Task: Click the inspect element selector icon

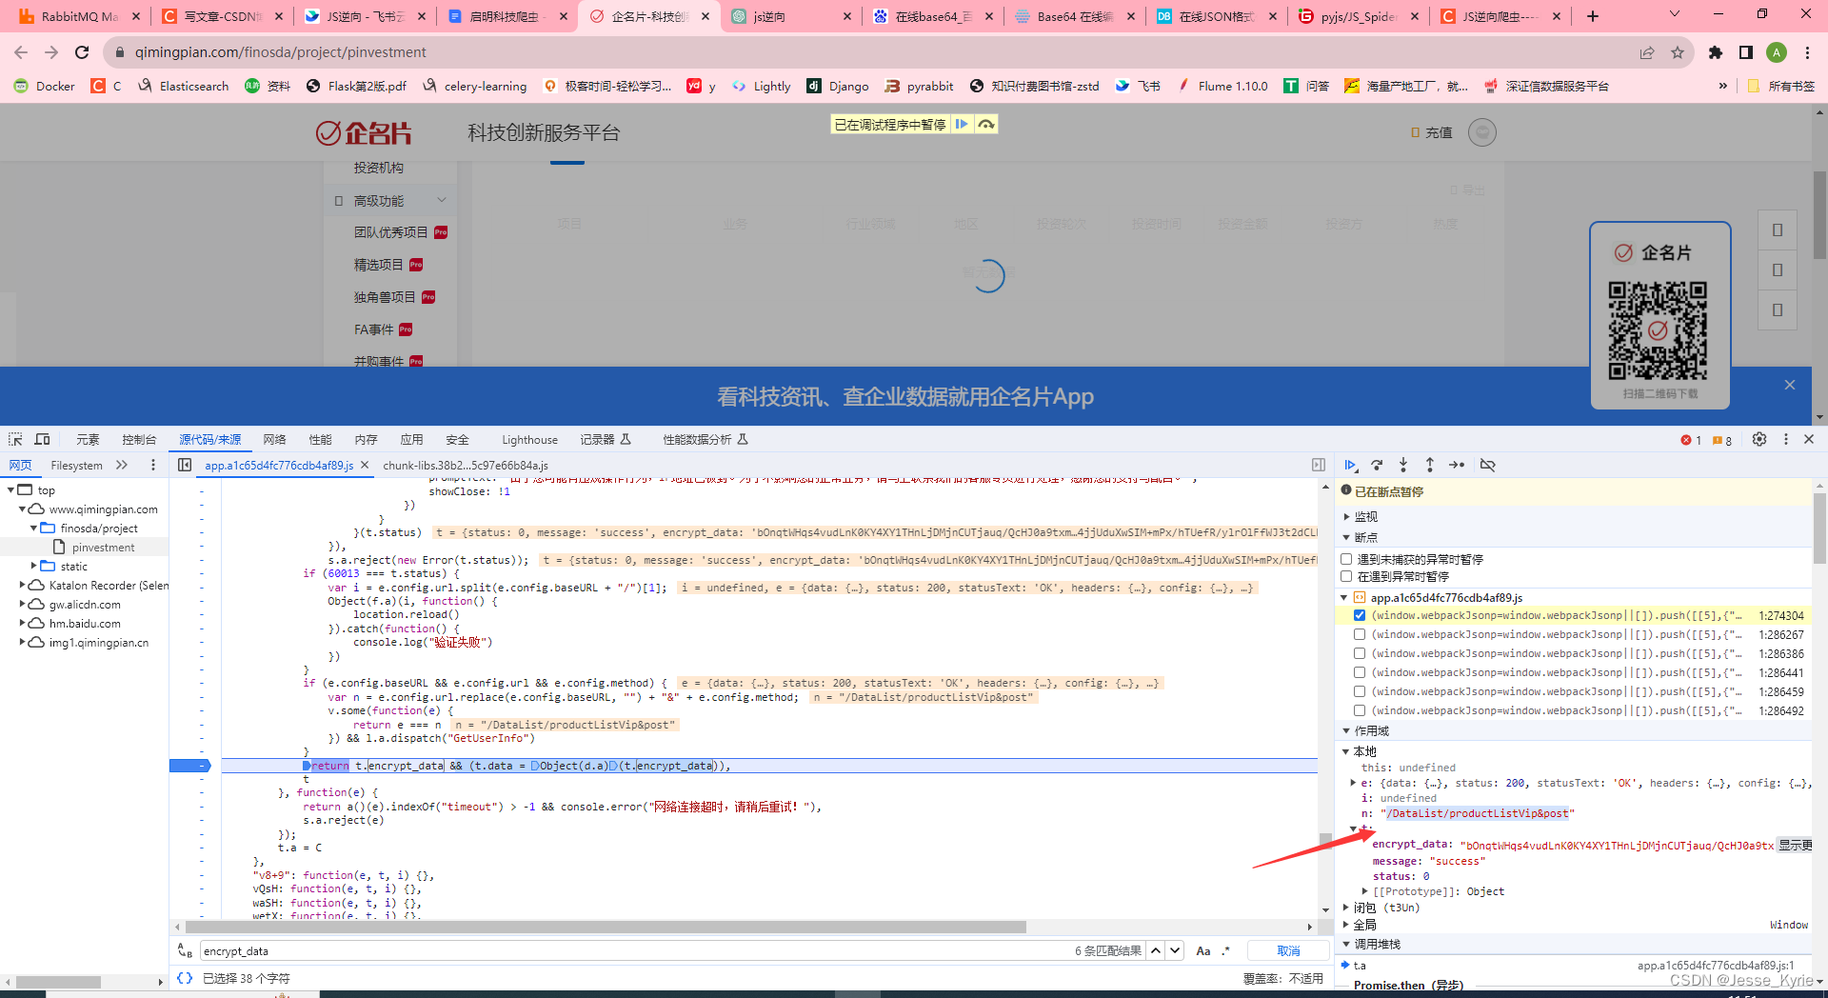Action: coord(15,439)
